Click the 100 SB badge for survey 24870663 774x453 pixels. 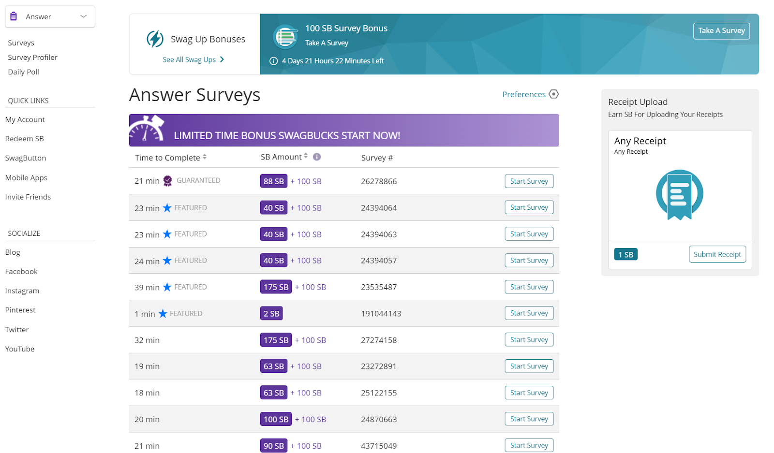276,420
